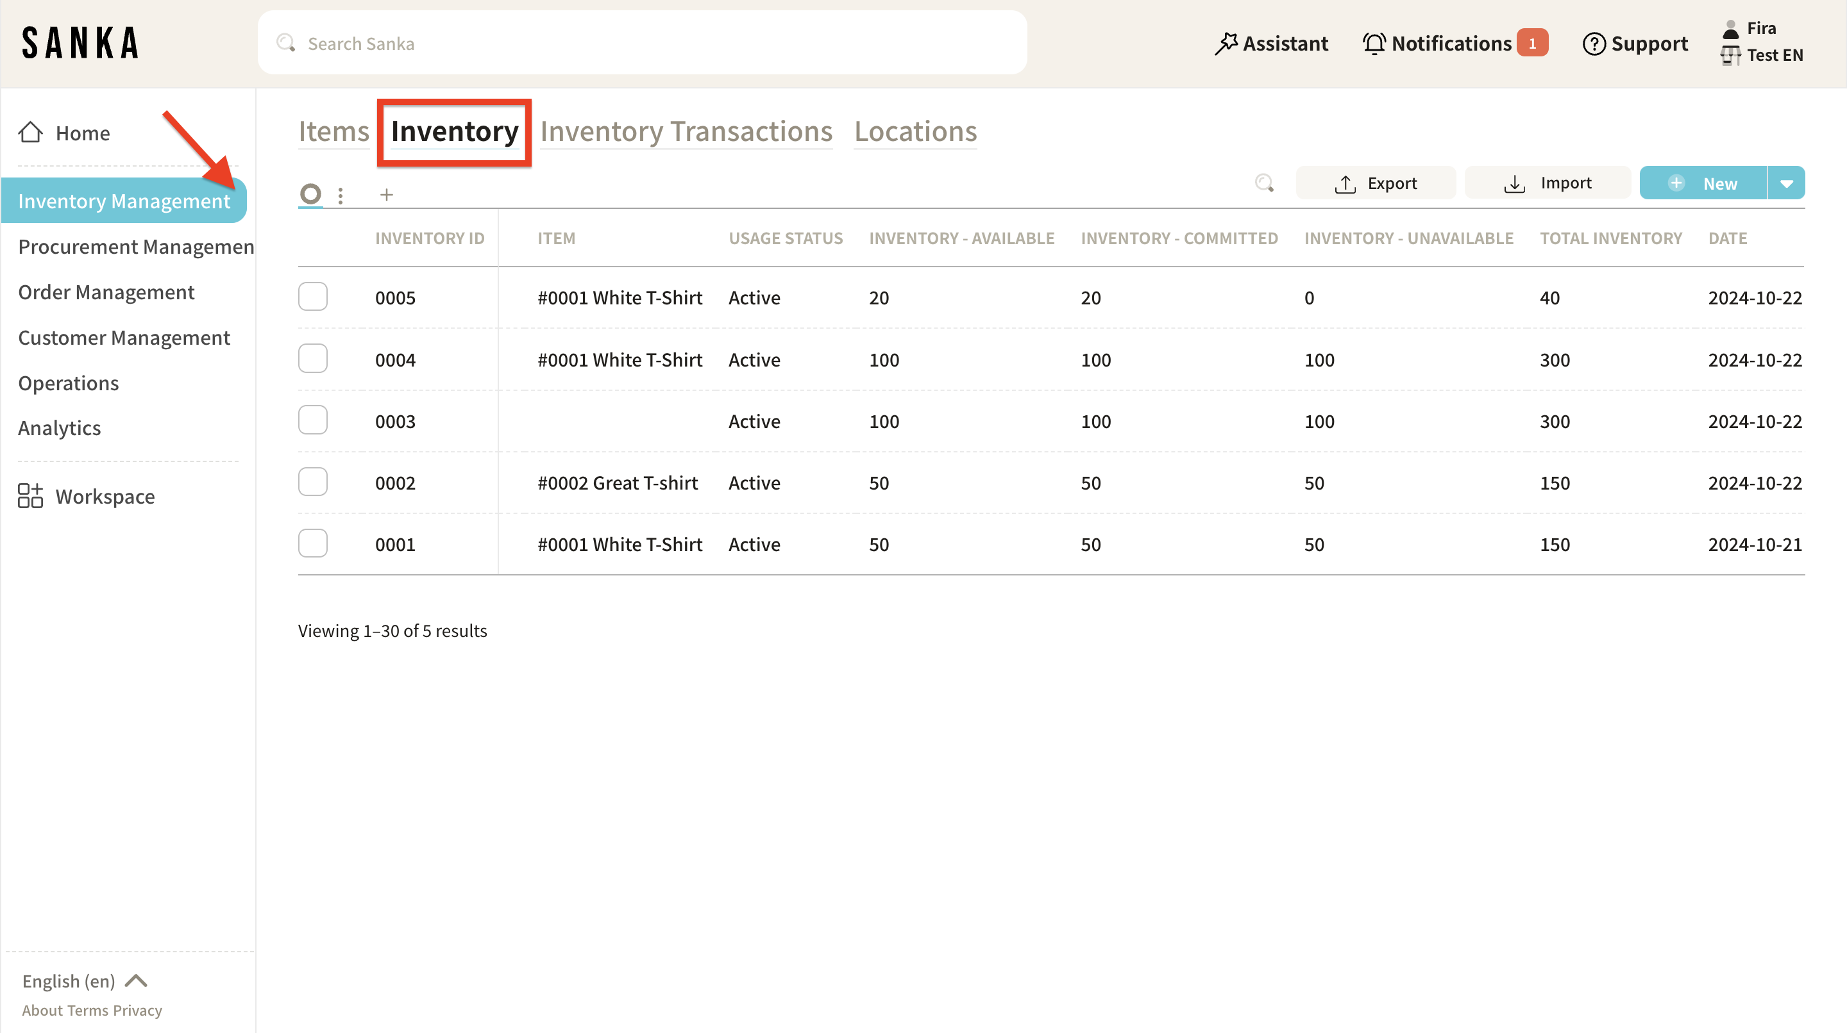Select the row checkbox for inventory 0001
Image resolution: width=1847 pixels, height=1033 pixels.
click(x=312, y=543)
